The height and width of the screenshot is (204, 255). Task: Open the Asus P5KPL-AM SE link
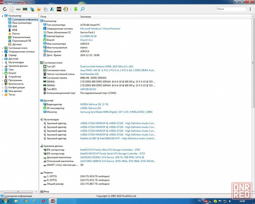(x=118, y=70)
